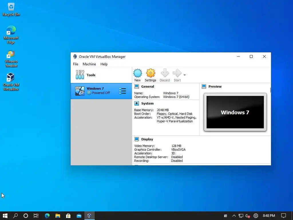Open the Help menu
Viewport: 293px width, 220px height.
[104, 64]
